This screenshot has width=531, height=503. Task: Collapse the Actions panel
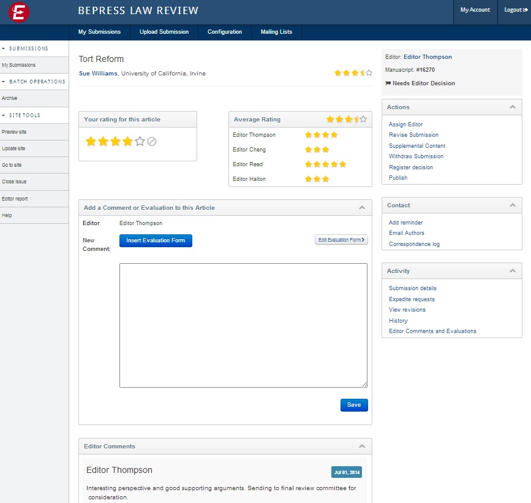coord(513,107)
